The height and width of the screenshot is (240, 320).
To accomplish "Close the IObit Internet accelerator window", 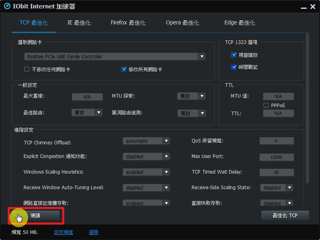I will pyautogui.click(x=313, y=6).
